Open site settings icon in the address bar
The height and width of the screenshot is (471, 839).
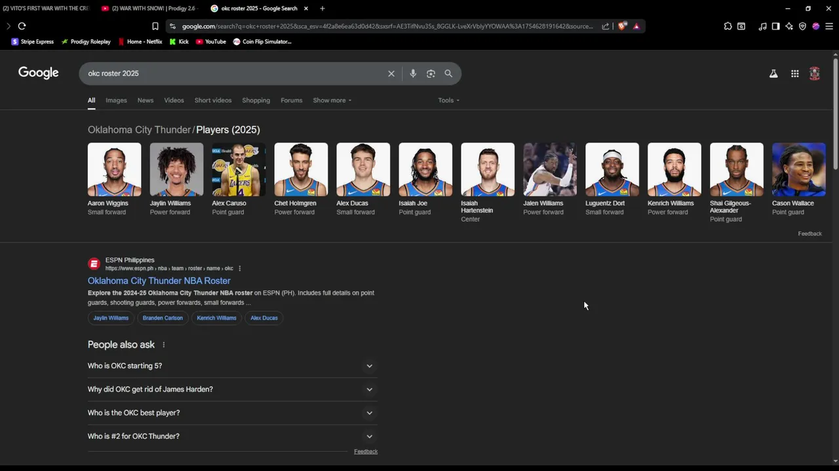172,26
